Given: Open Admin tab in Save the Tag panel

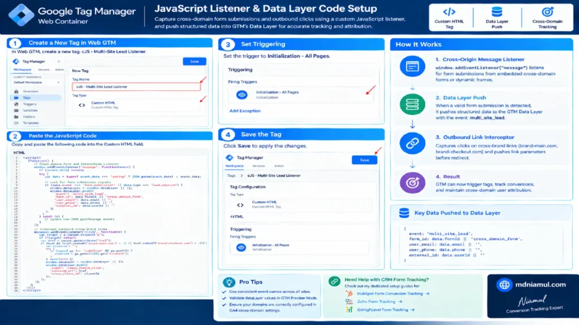Looking at the screenshot, I should [279, 166].
